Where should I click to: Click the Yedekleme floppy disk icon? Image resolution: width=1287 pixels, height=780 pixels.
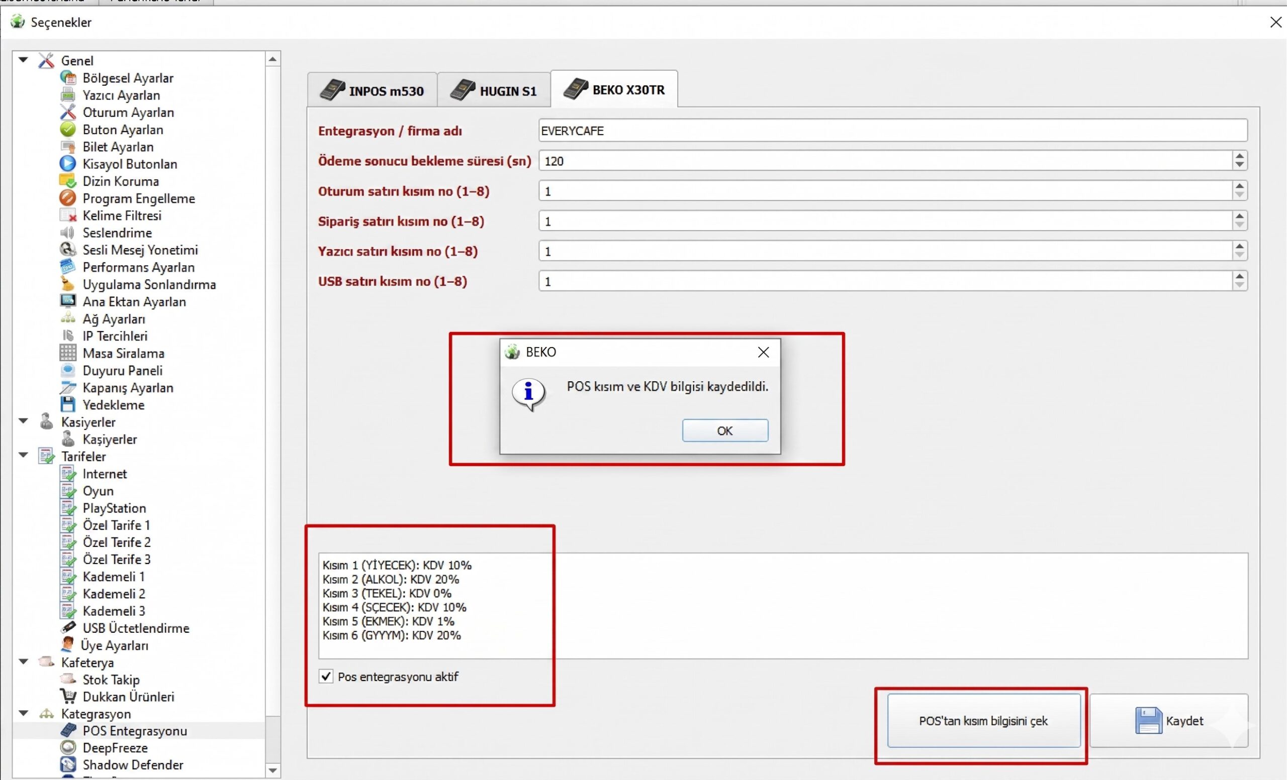[67, 404]
